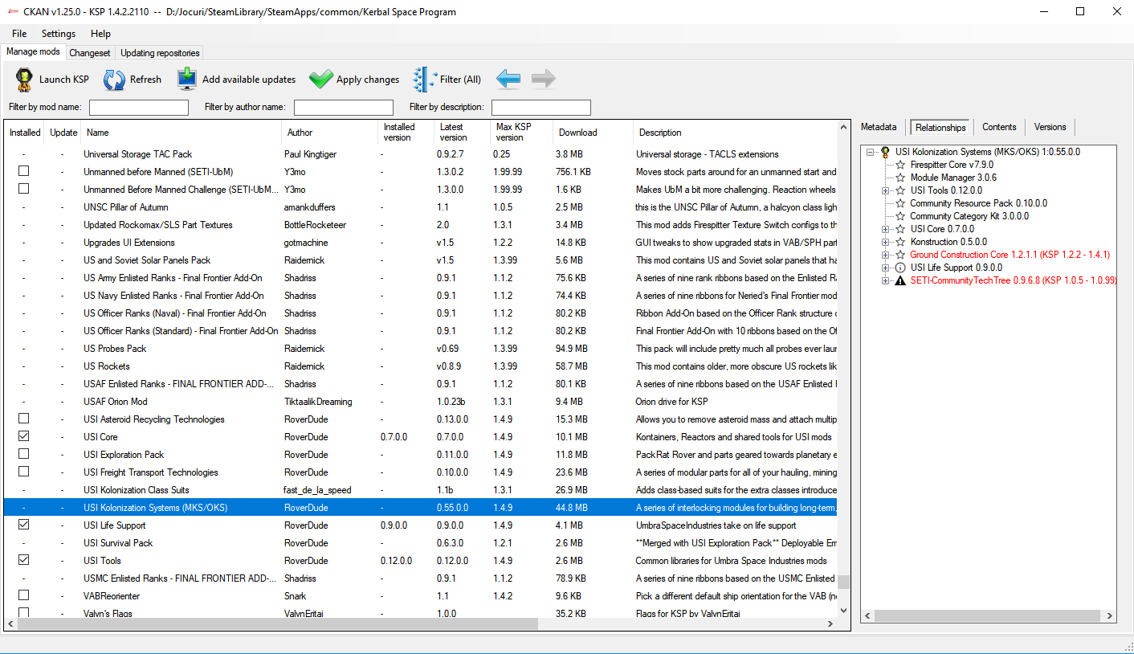Screen dimensions: 1134x654
Task: Open the Versions tab
Action: pos(1050,127)
